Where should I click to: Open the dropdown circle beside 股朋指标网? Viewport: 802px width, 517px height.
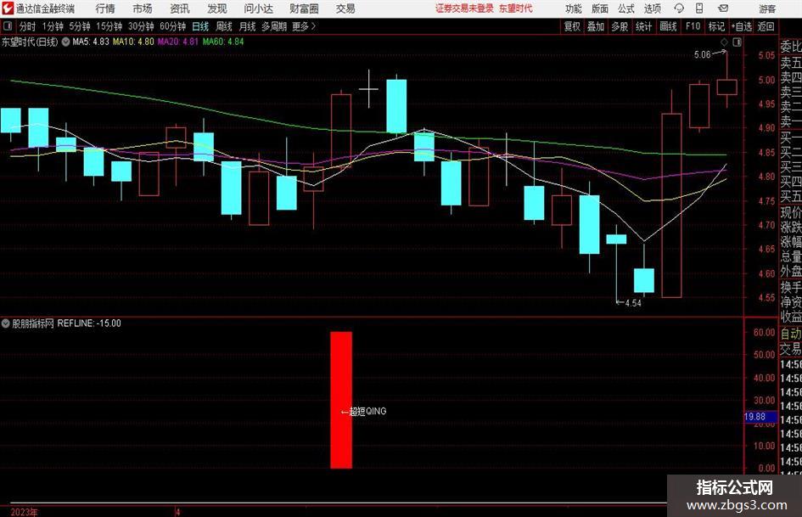[x=5, y=323]
